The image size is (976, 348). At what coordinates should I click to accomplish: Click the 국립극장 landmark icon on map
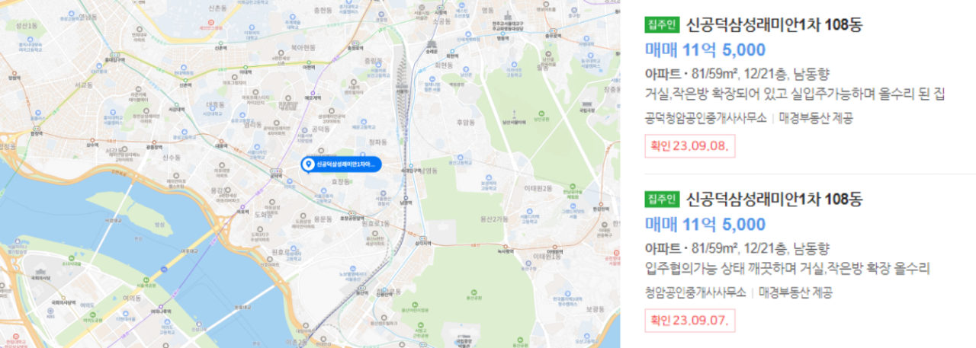click(586, 104)
